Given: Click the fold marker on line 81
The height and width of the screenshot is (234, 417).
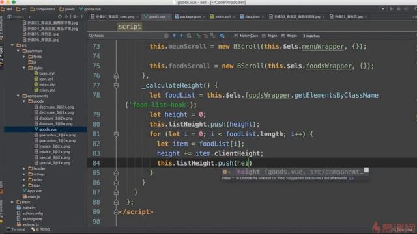Looking at the screenshot, I should tap(116, 134).
